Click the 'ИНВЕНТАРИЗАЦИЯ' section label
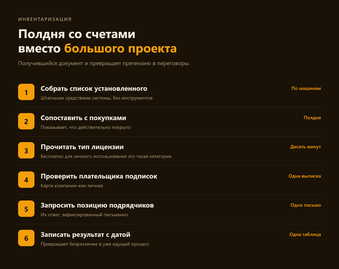339x269 pixels. tap(45, 19)
